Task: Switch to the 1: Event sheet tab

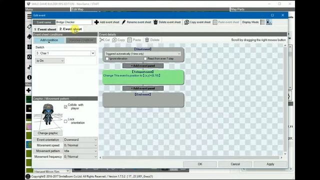Action: (x=45, y=29)
